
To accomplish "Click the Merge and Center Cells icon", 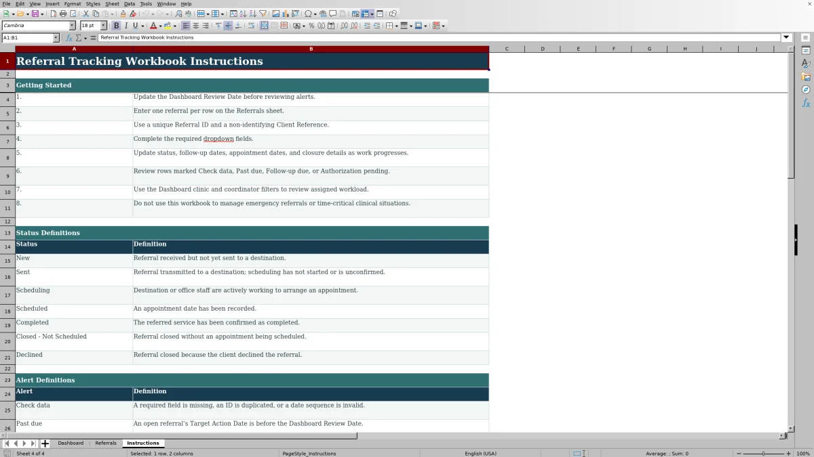I will [x=265, y=26].
